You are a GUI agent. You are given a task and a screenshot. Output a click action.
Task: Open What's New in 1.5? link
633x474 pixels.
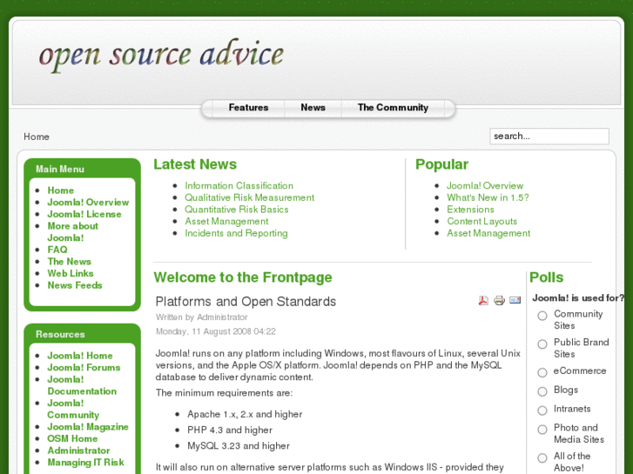point(488,197)
